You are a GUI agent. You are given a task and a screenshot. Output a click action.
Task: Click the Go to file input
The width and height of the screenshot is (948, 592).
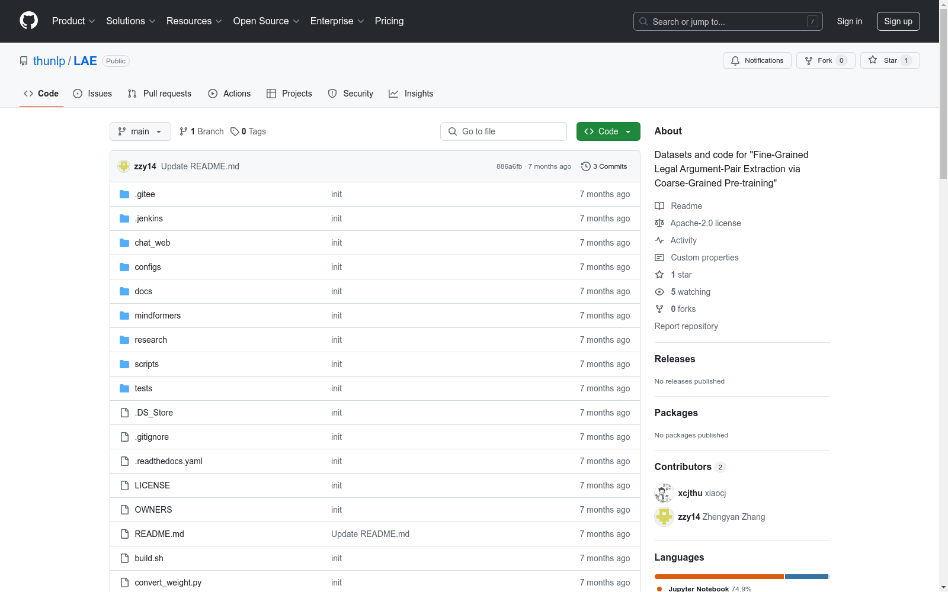pos(504,131)
